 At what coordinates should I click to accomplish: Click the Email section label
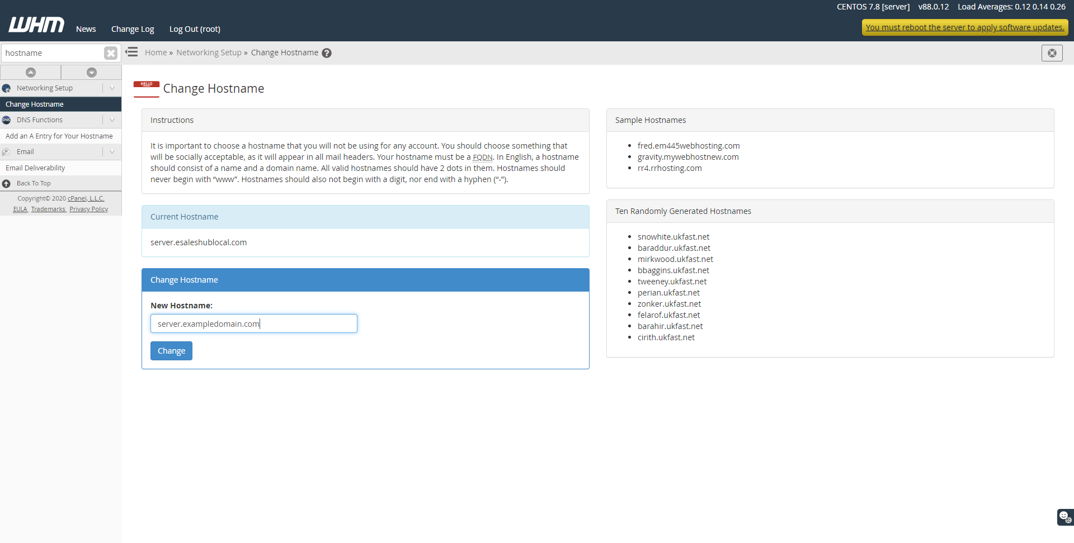tap(25, 152)
